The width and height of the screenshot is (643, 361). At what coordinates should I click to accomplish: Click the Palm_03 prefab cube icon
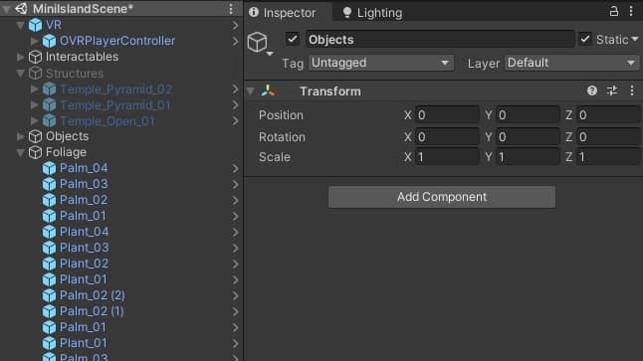coord(49,184)
